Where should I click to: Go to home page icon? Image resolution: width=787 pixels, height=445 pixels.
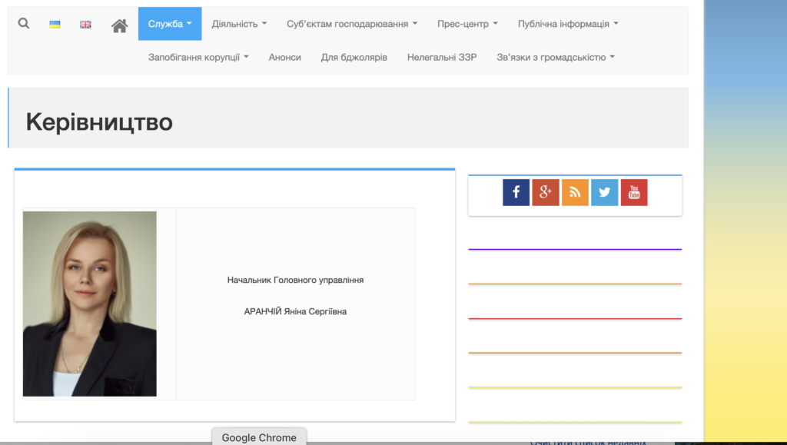click(x=119, y=25)
